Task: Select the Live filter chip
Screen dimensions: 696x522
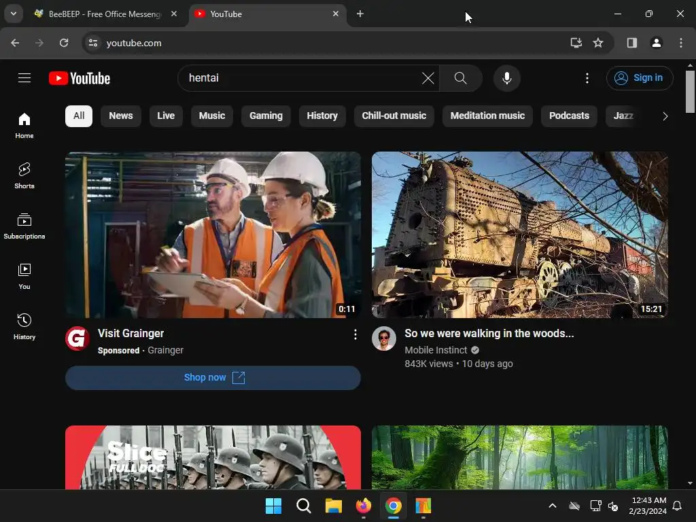Action: coord(166,116)
